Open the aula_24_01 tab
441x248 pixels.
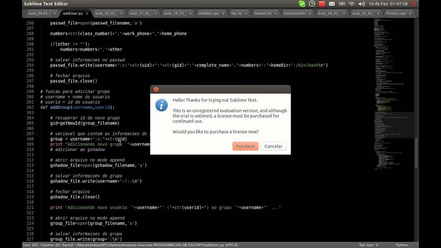click(x=329, y=13)
